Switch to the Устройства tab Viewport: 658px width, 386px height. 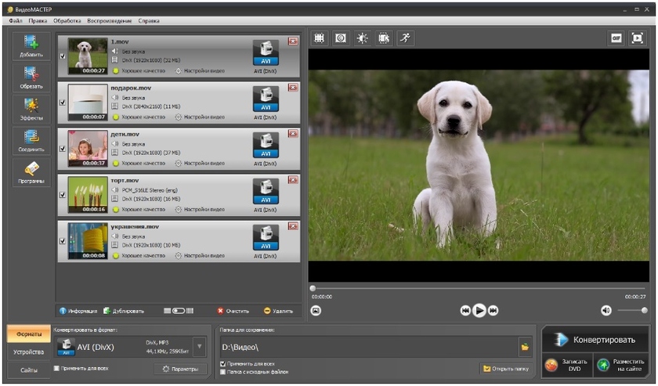coord(27,352)
